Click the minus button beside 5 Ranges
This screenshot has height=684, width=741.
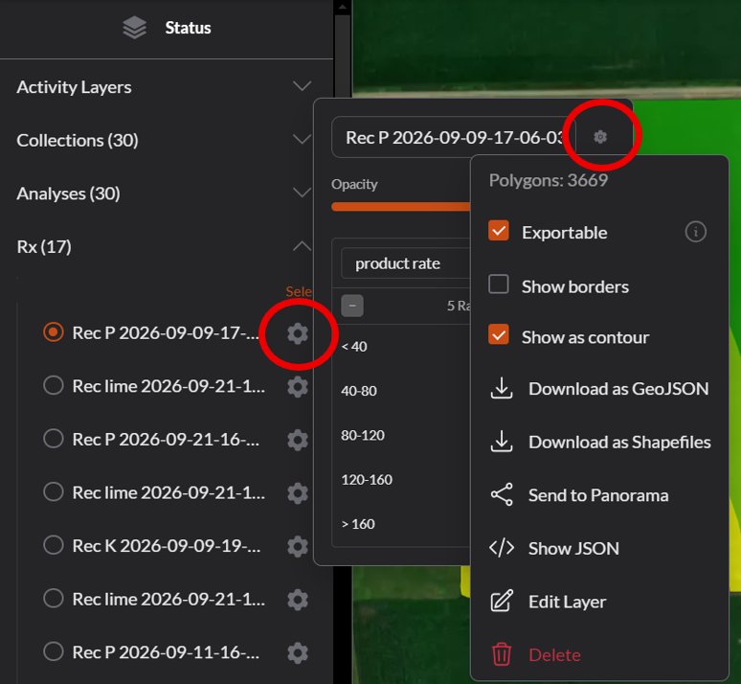[352, 306]
